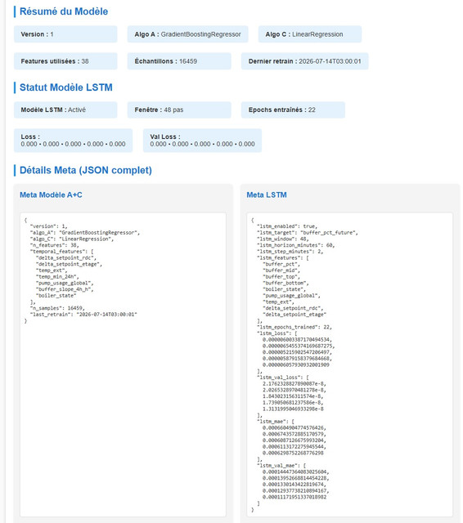Click the "n_features": 38 line

(55, 245)
